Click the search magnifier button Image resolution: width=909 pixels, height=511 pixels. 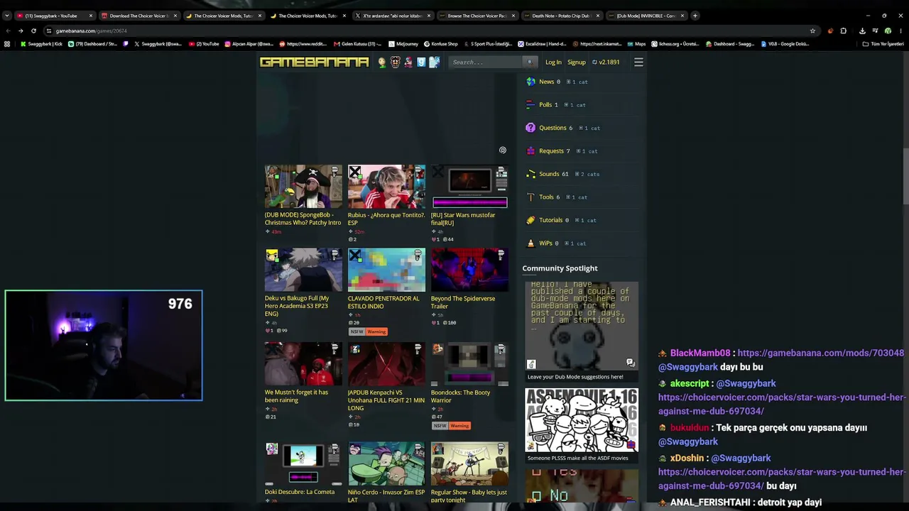529,62
